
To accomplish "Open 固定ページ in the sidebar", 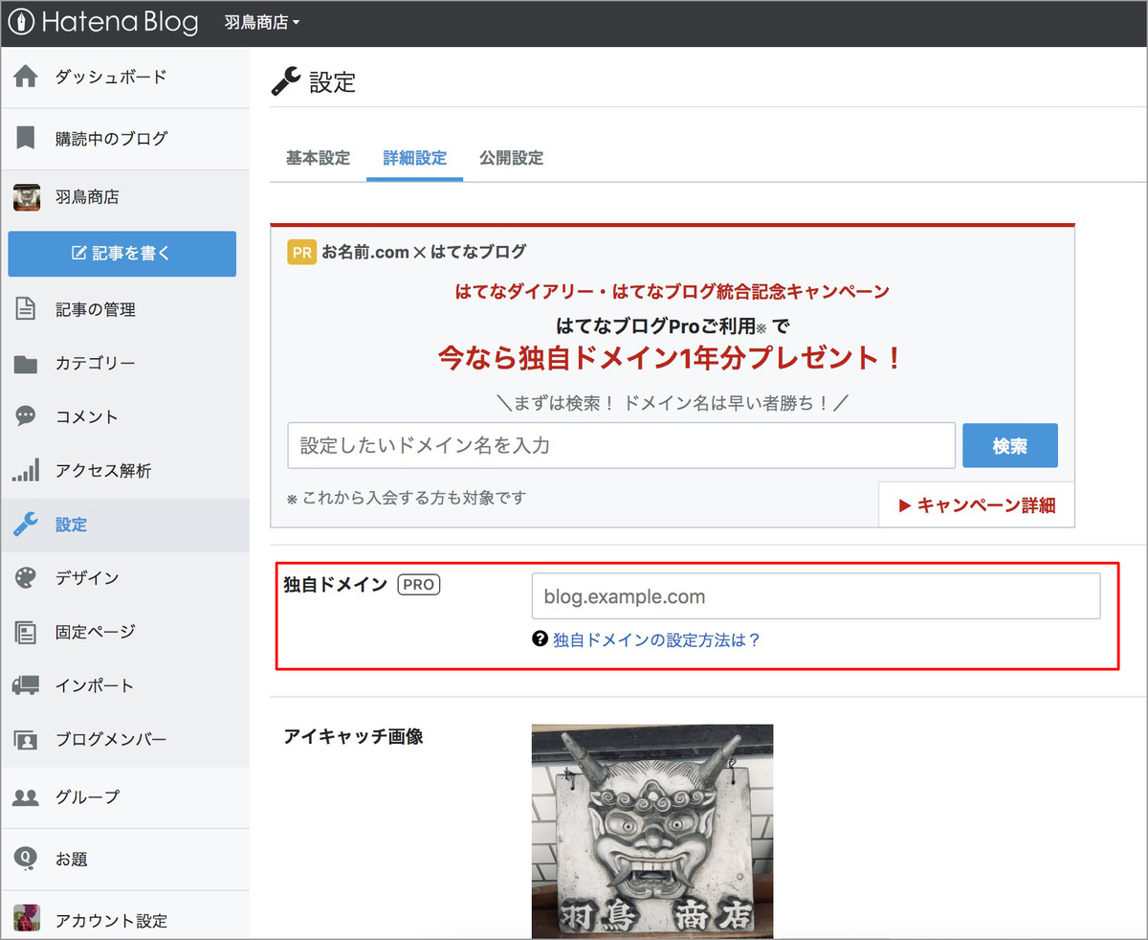I will click(95, 632).
